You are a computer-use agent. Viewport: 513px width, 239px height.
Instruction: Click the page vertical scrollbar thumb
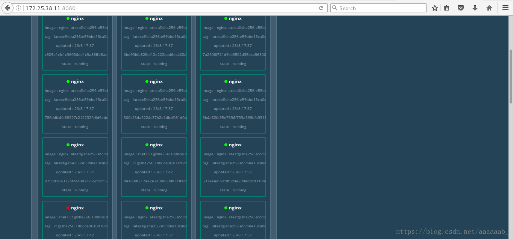(x=511, y=76)
